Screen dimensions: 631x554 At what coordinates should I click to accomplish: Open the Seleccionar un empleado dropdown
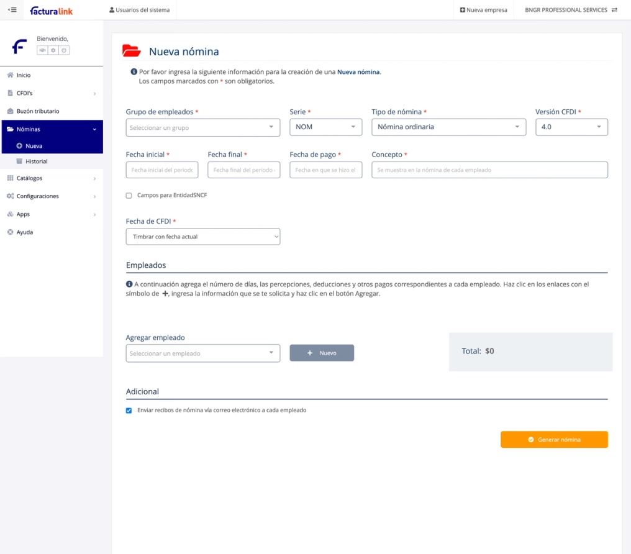point(203,353)
